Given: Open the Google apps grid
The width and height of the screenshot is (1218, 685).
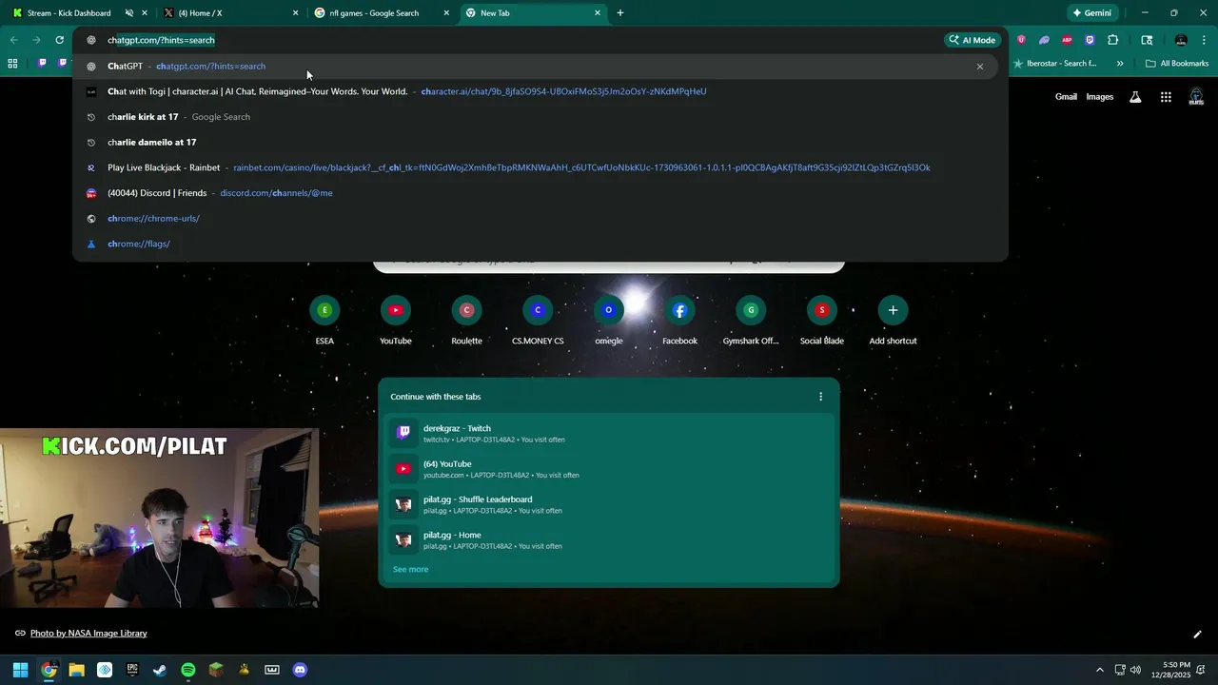Looking at the screenshot, I should (1166, 97).
